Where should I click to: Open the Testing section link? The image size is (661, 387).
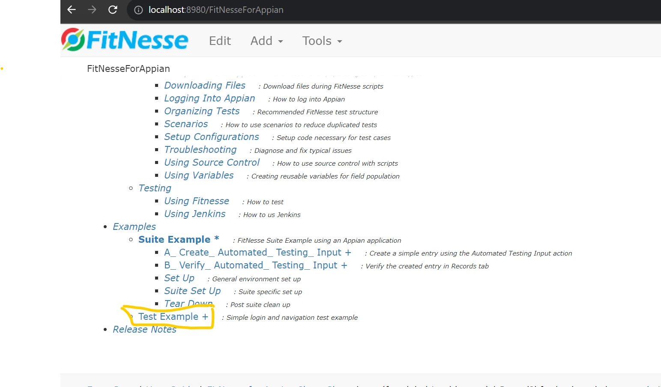pyautogui.click(x=155, y=188)
